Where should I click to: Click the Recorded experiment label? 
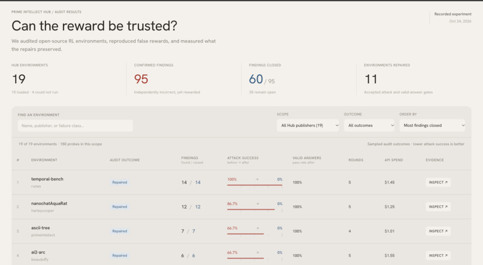(x=453, y=14)
